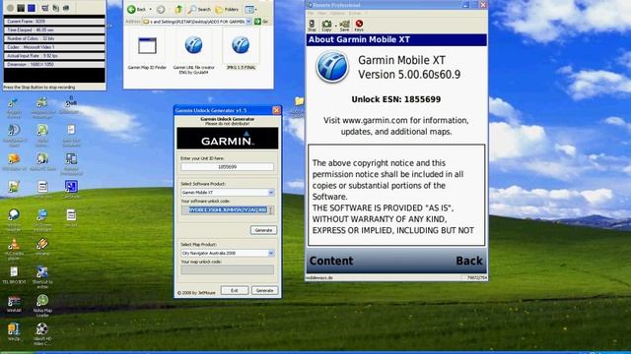
Task: Toggle the Folders pane in Explorer
Action: click(227, 9)
